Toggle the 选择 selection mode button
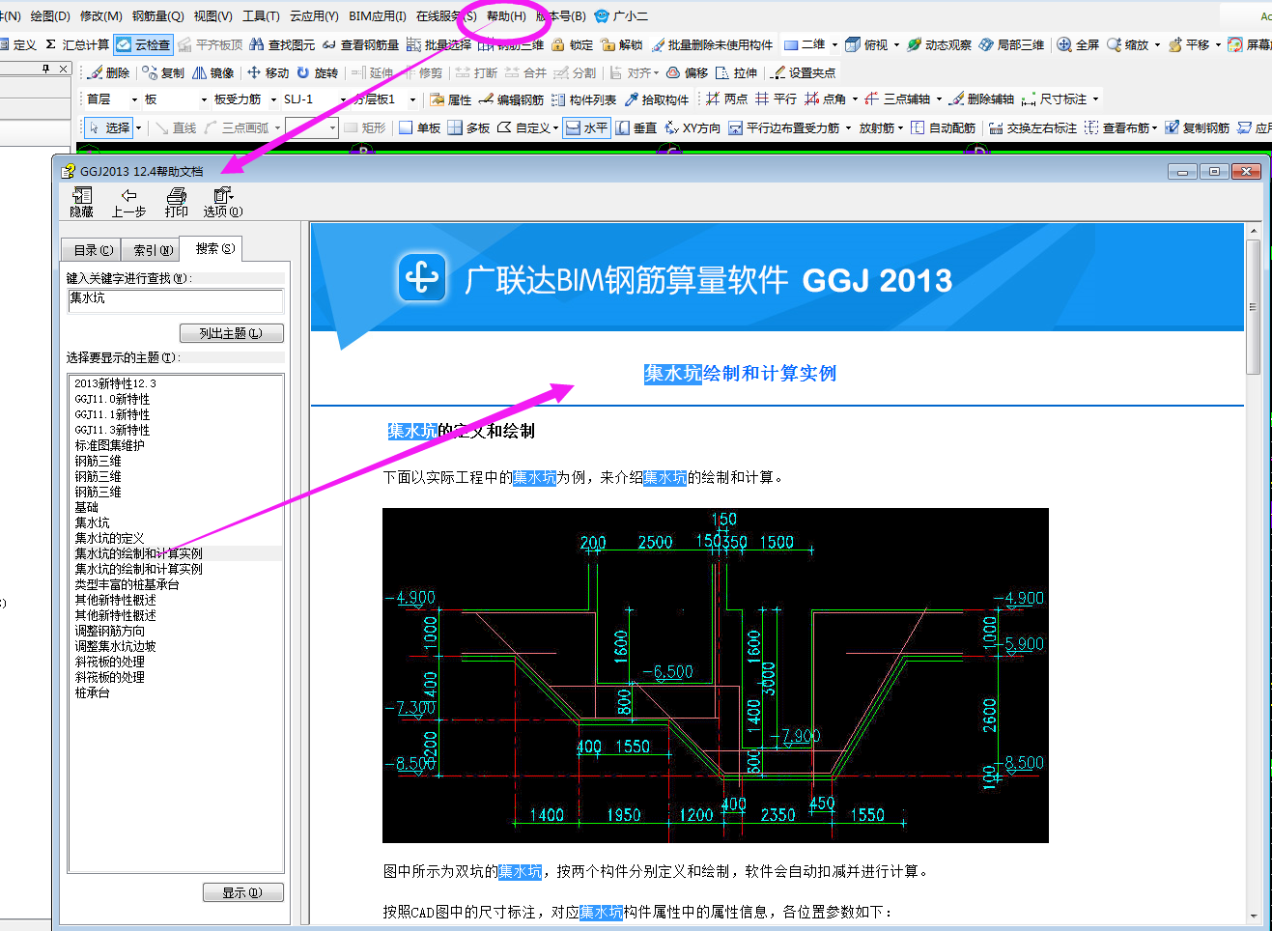This screenshot has height=931, width=1272. click(x=109, y=127)
